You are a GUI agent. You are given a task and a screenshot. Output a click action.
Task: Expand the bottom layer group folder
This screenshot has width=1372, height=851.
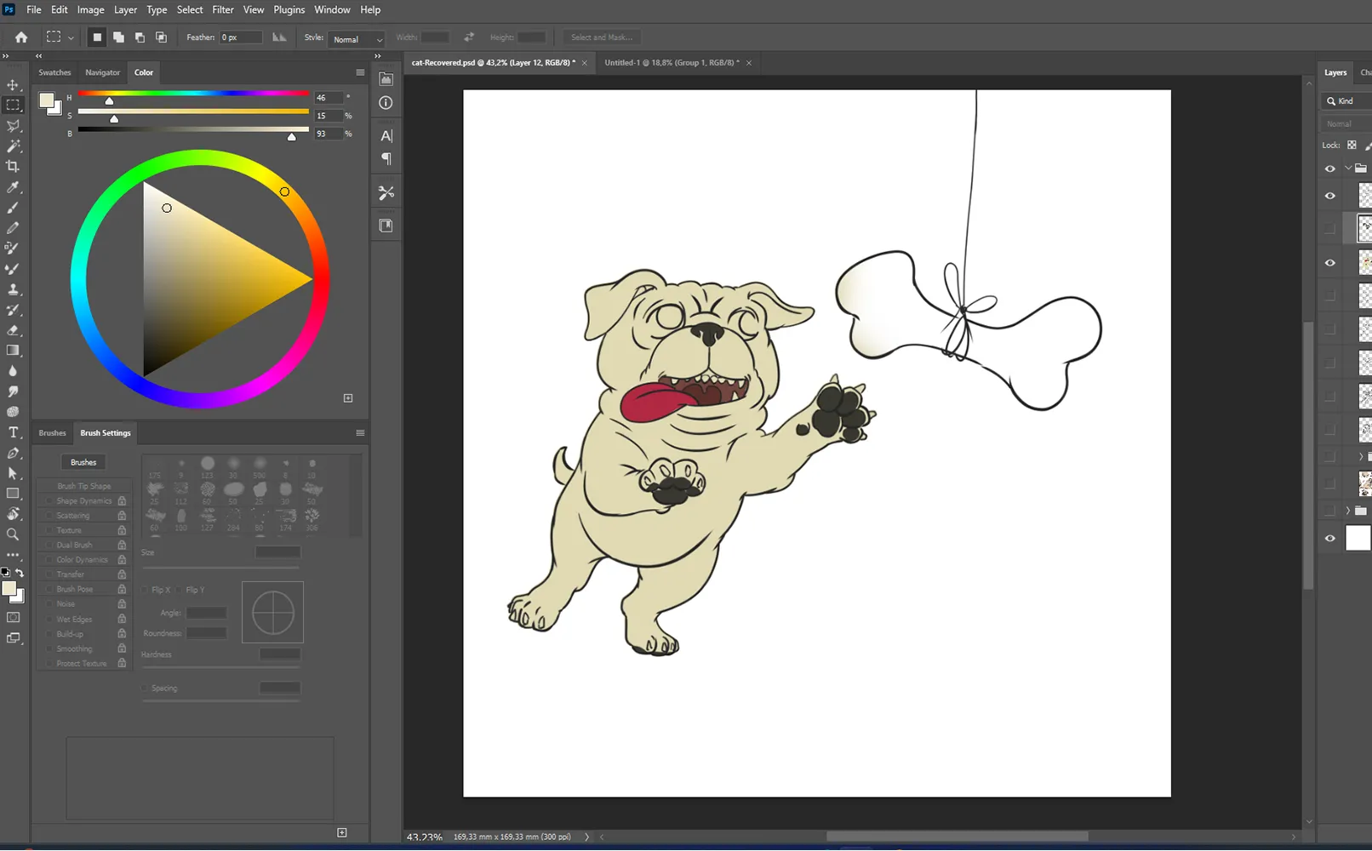point(1348,511)
